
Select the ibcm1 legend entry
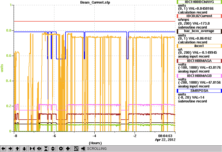[x=199, y=46]
